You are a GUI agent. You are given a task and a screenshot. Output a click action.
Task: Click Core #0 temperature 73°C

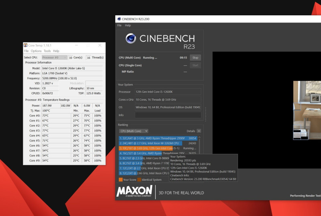coord(56,115)
